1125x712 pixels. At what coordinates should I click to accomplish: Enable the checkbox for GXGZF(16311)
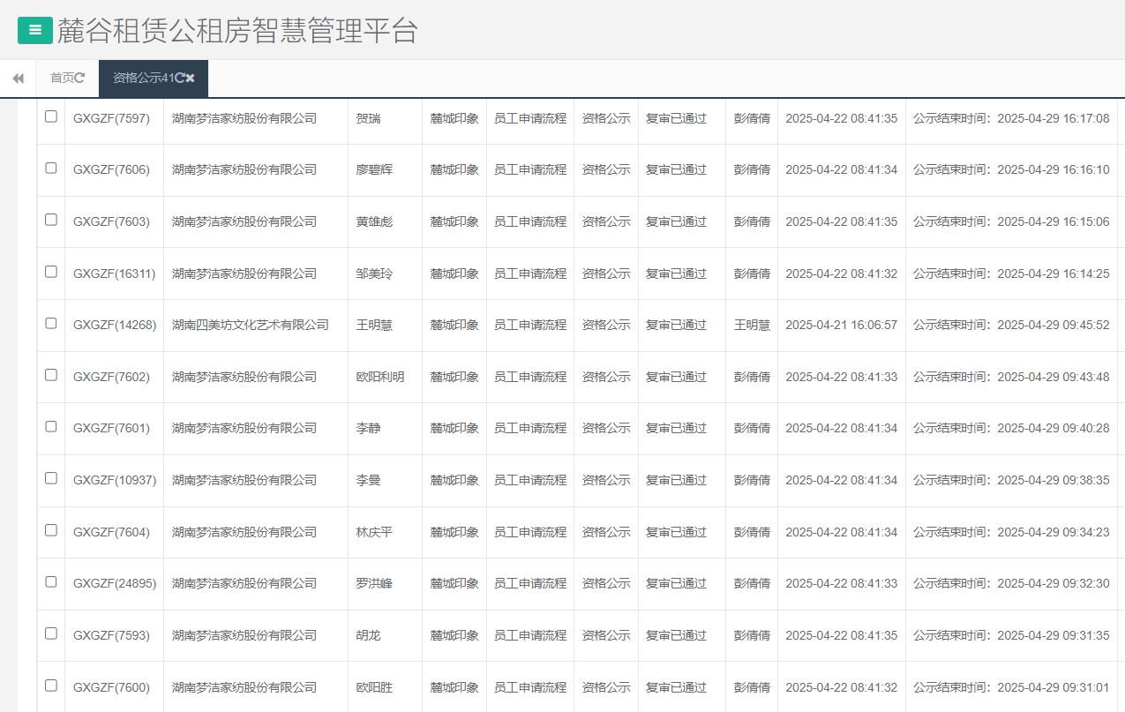[x=50, y=273]
